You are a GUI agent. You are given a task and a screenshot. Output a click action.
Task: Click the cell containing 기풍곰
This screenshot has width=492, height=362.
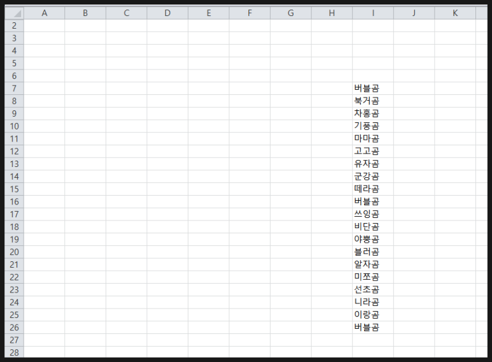point(373,126)
